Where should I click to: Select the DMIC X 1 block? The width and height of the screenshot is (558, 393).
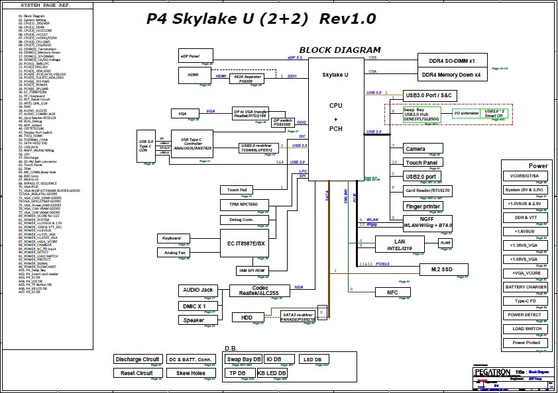197,306
